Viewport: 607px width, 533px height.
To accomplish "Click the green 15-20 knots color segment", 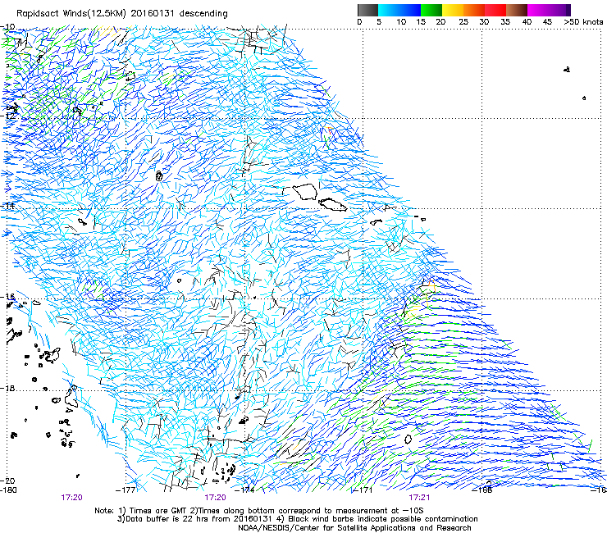I will [x=431, y=10].
